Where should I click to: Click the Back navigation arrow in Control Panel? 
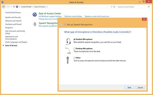point(4,7)
